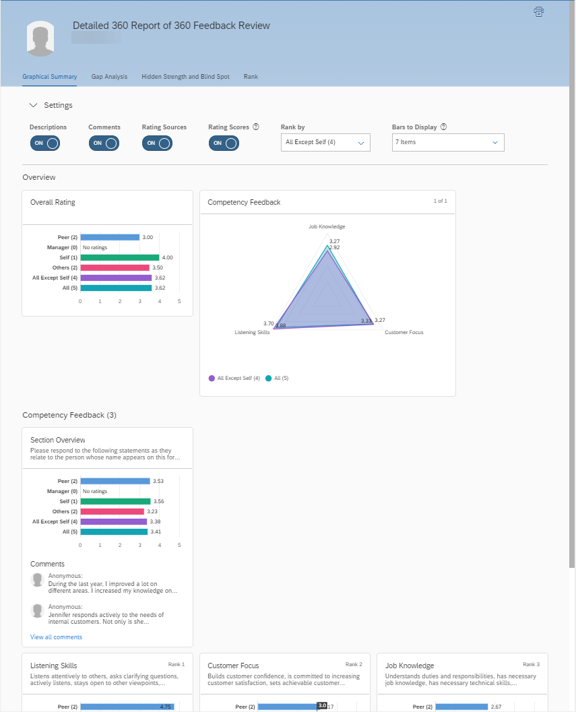Viewport: 576px width, 712px height.
Task: Open the Bars to Display dropdown
Action: point(448,142)
